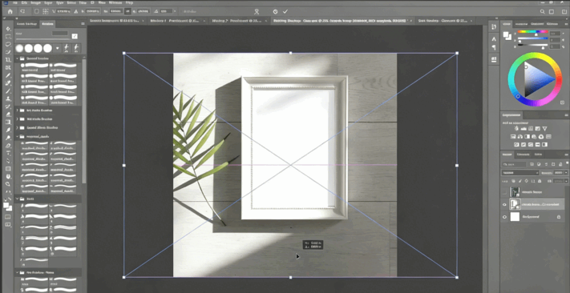Image resolution: width=570 pixels, height=293 pixels.
Task: Add a Brightness/Contrast adjustment (sun icon)
Action: [x=515, y=129]
